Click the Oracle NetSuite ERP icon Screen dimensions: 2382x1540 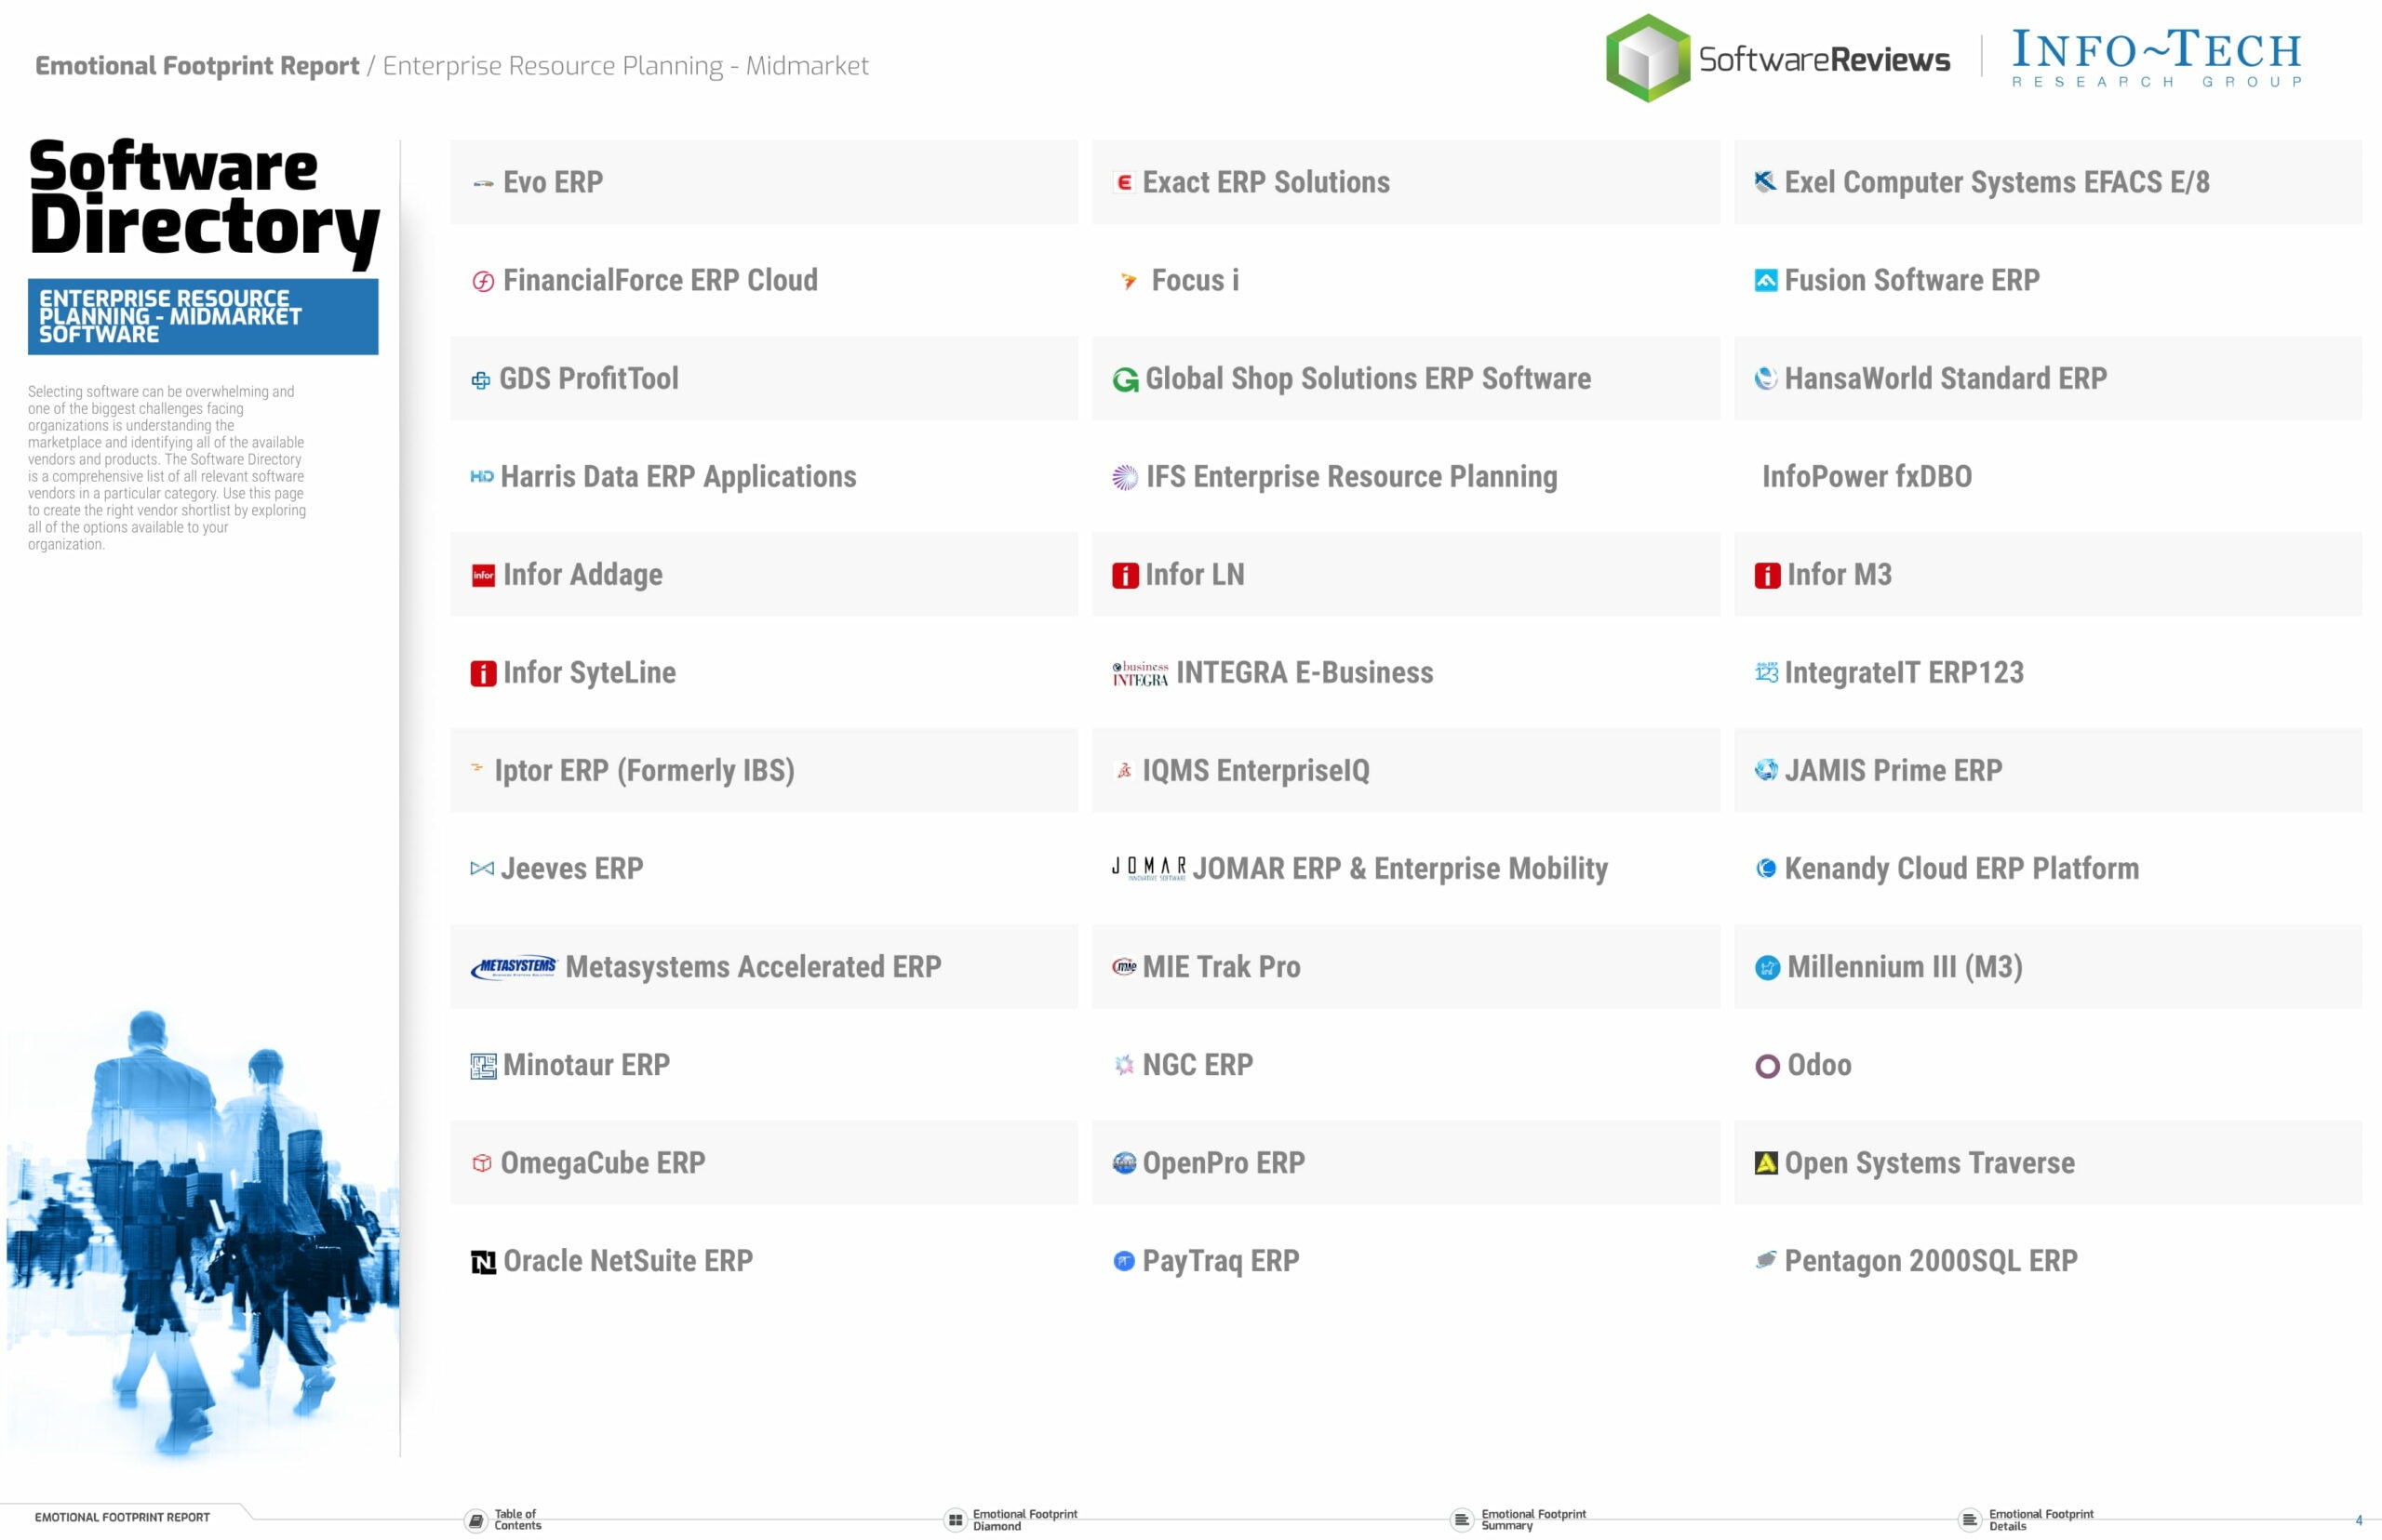[x=479, y=1261]
